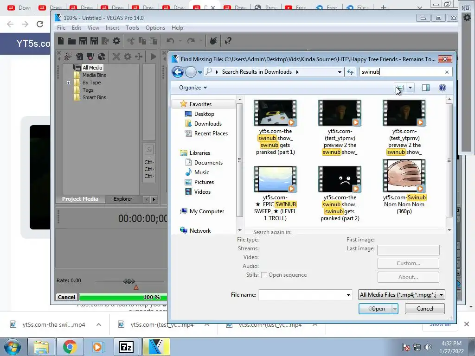Click the green 100% progress bar
This screenshot has width=475, height=356.
(x=123, y=297)
